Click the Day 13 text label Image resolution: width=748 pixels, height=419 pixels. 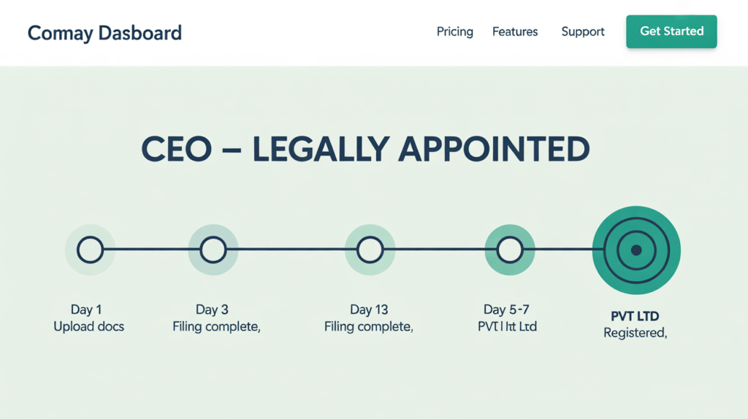pyautogui.click(x=369, y=310)
